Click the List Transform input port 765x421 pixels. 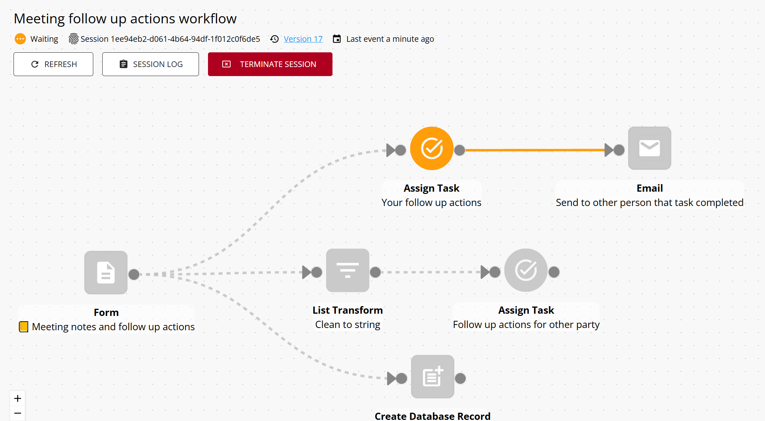[x=317, y=272]
